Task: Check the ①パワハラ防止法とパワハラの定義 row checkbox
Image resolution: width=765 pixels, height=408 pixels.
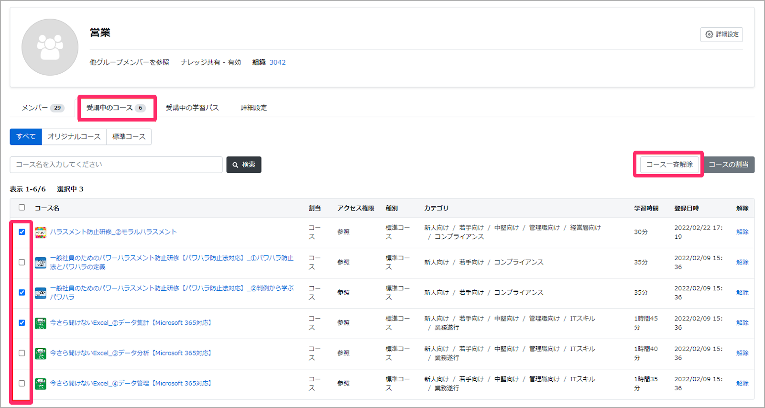Action: pyautogui.click(x=22, y=262)
